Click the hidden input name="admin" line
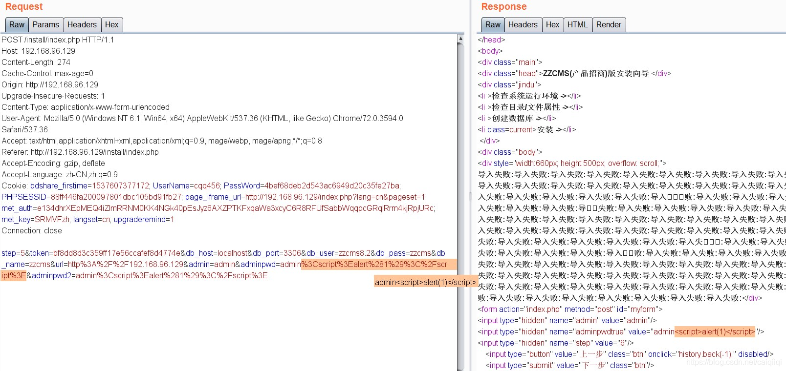 (x=567, y=320)
